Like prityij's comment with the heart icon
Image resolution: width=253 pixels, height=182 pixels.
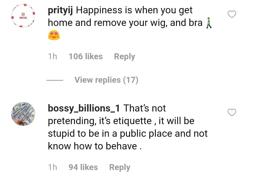232,14
